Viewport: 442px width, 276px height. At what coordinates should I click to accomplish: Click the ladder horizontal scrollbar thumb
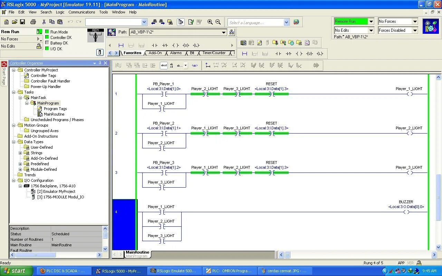pos(287,255)
